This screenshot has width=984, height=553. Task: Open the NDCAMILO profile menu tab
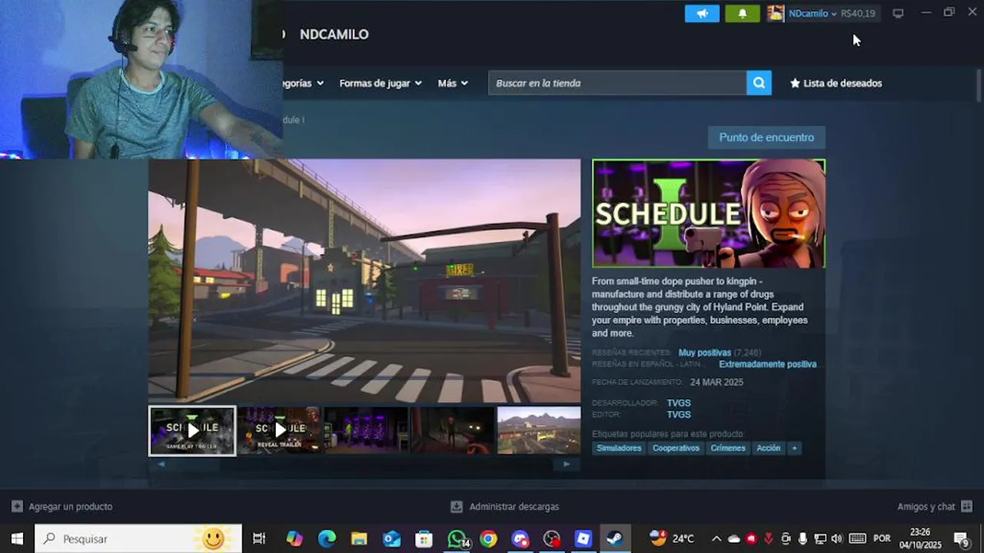click(334, 35)
